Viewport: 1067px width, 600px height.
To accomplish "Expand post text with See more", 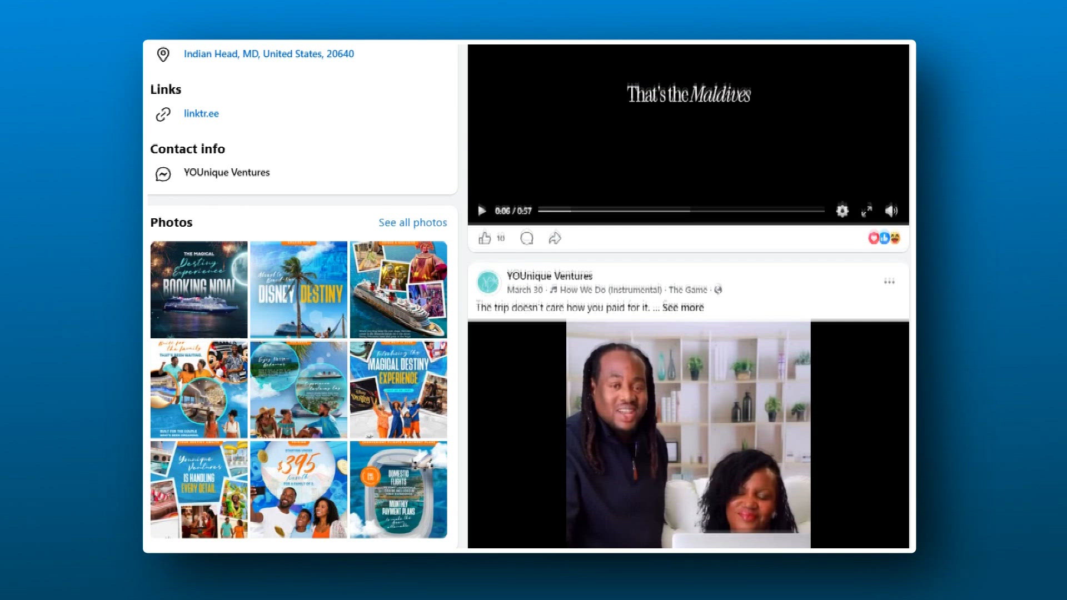I will (683, 307).
